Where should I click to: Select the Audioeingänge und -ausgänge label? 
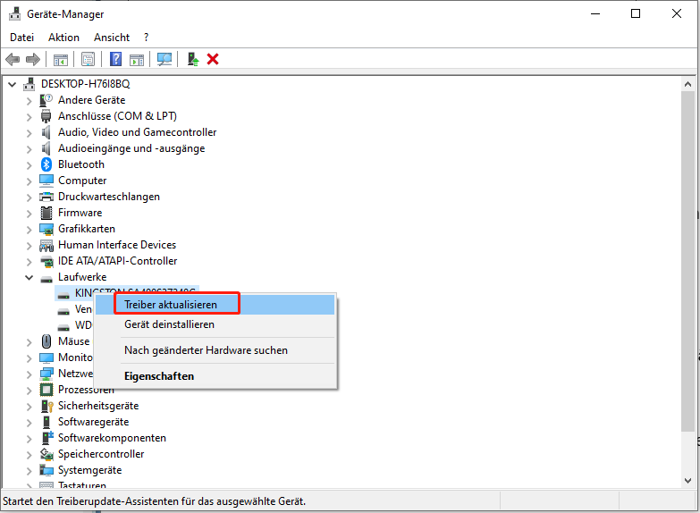tap(131, 148)
